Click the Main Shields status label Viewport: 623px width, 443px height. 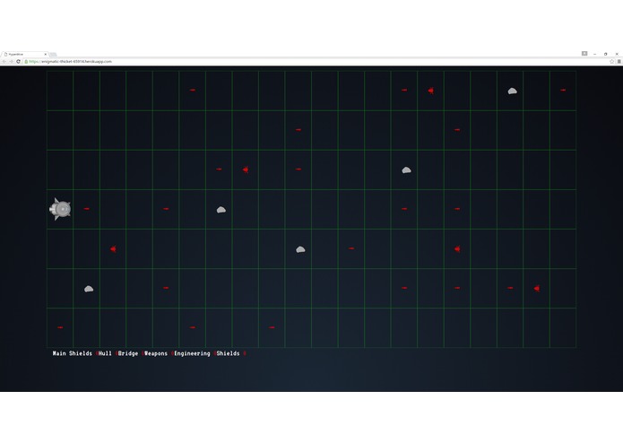(73, 353)
